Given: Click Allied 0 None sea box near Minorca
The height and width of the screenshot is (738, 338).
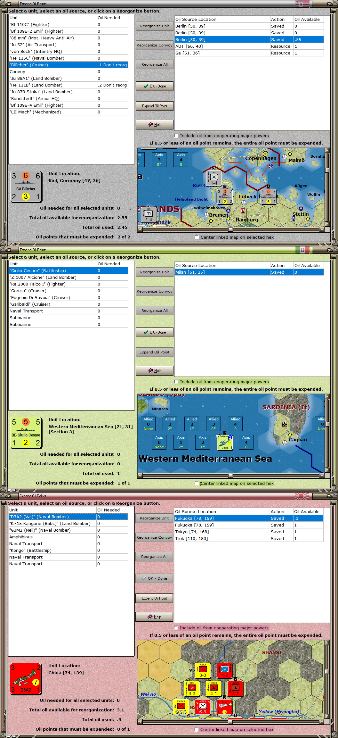Looking at the screenshot, I should [148, 424].
